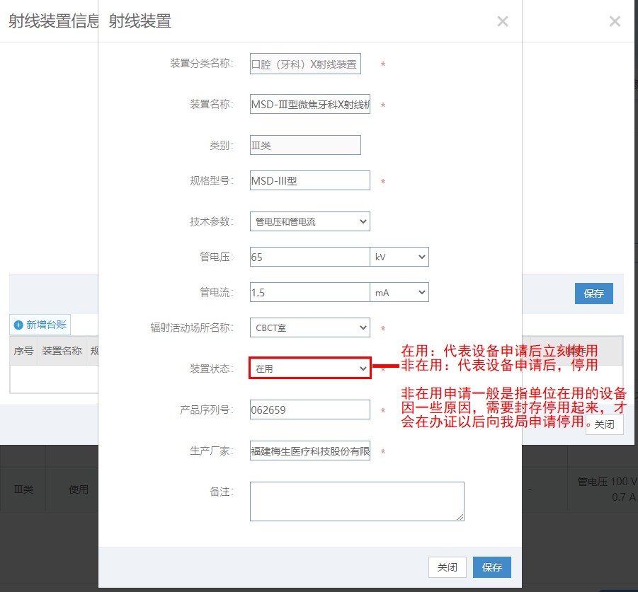Expand 辐射活动场所名称 dropdown showing CBCT室
The height and width of the screenshot is (592, 638).
coord(309,327)
